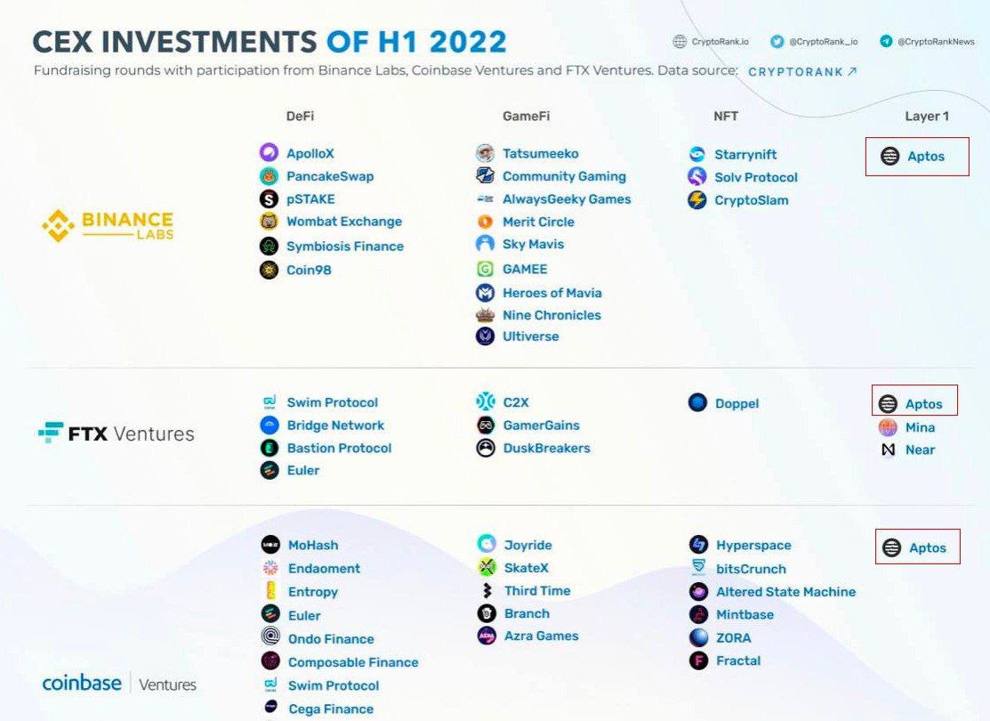Select the Heroes of Mavia label
990x721 pixels.
pos(551,293)
